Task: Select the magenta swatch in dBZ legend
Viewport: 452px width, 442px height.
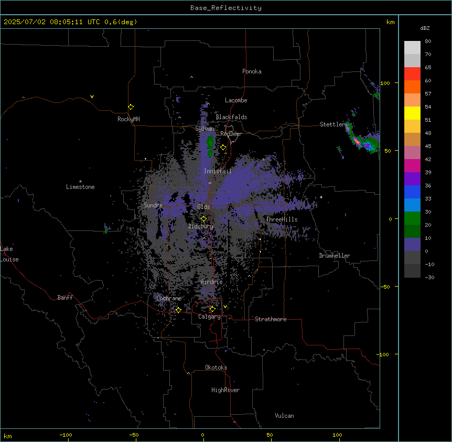Action: 412,165
